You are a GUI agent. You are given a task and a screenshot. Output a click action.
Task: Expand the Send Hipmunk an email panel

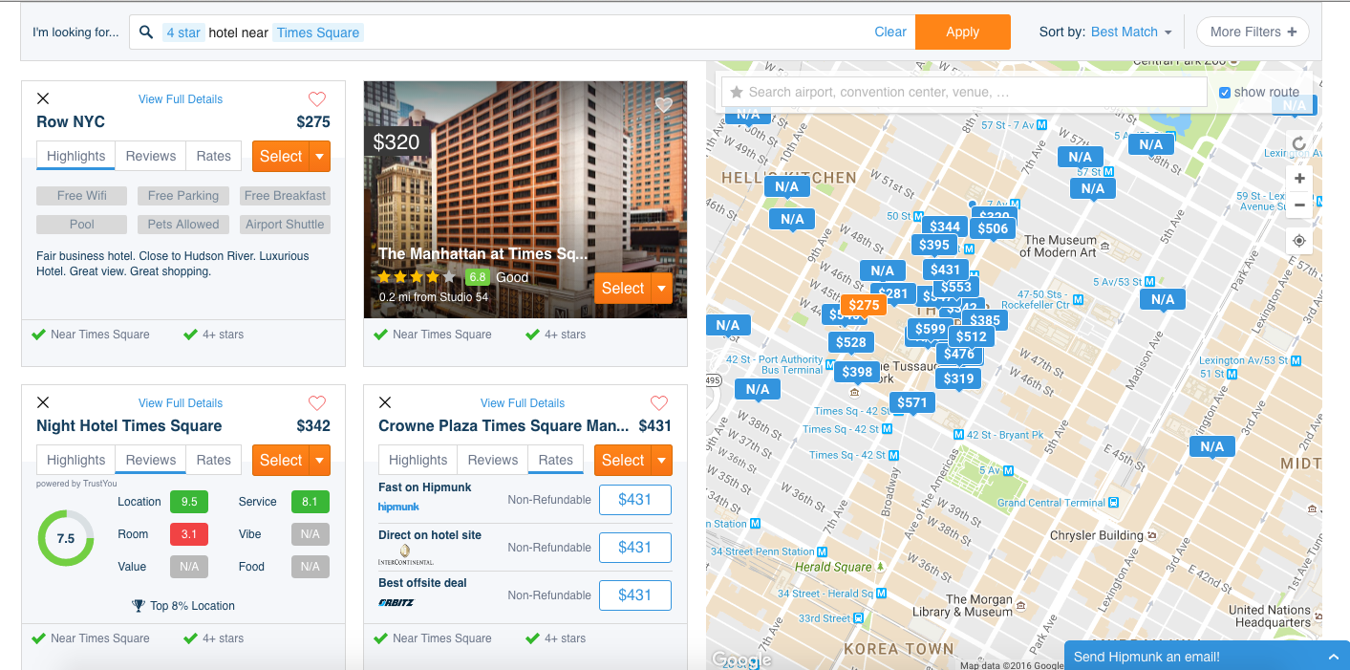coord(1333,657)
